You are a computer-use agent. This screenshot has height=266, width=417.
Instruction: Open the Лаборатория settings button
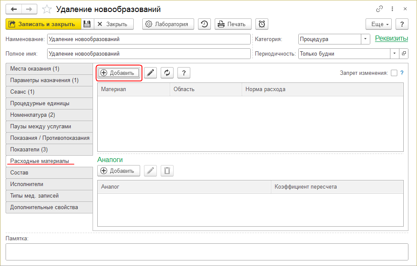pyautogui.click(x=168, y=24)
